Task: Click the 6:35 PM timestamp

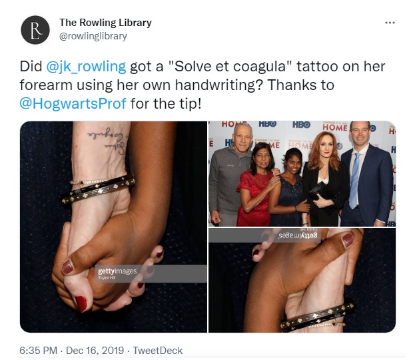Action: pos(38,351)
